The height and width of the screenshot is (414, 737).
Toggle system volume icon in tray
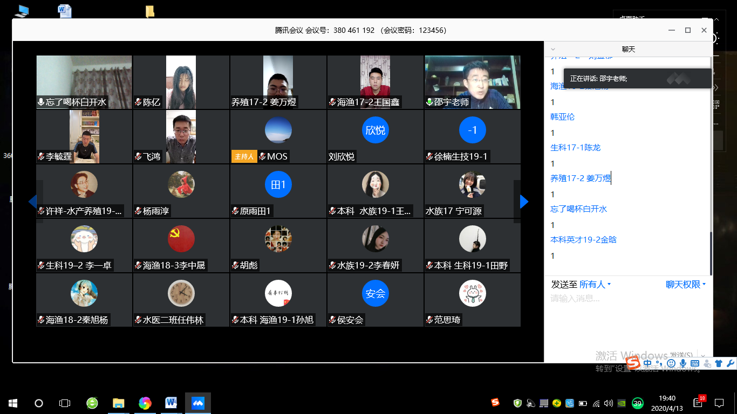[x=609, y=403]
